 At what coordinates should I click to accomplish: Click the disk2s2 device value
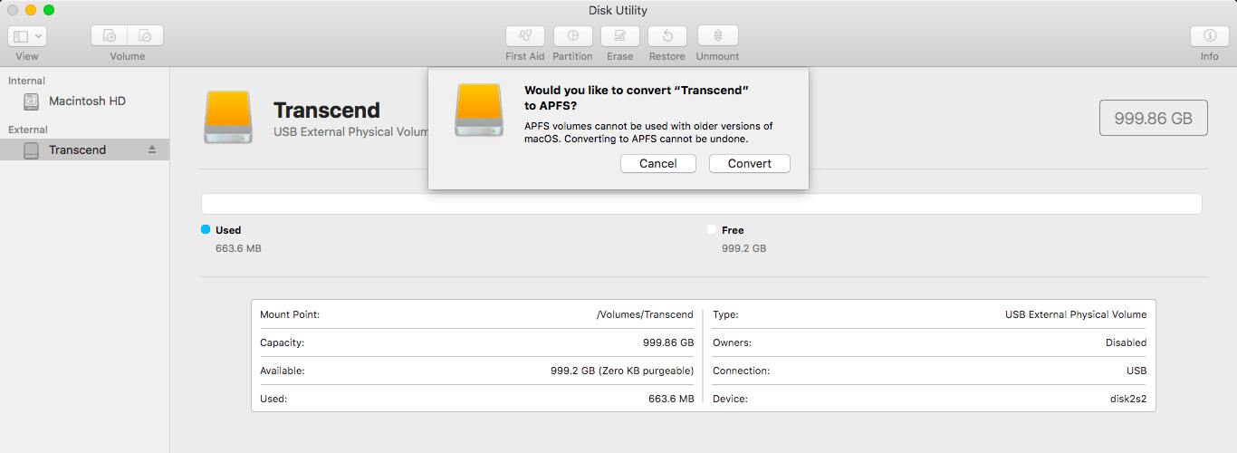pyautogui.click(x=1128, y=399)
